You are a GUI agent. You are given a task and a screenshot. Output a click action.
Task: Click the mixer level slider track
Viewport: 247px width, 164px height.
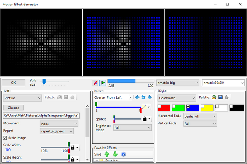(x=118, y=107)
